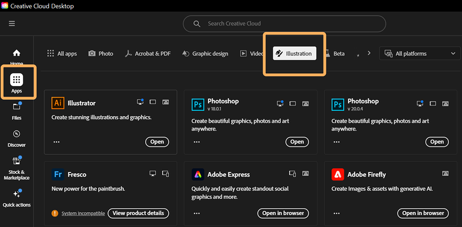The height and width of the screenshot is (227, 462).
Task: Open the hamburger menu icon
Action: point(12,24)
